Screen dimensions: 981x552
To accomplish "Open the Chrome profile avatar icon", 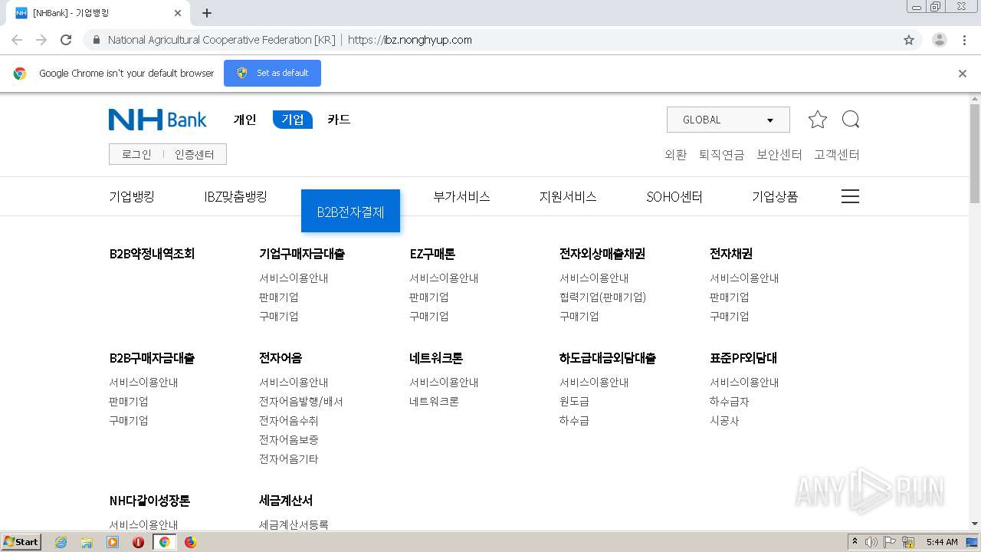I will click(939, 40).
